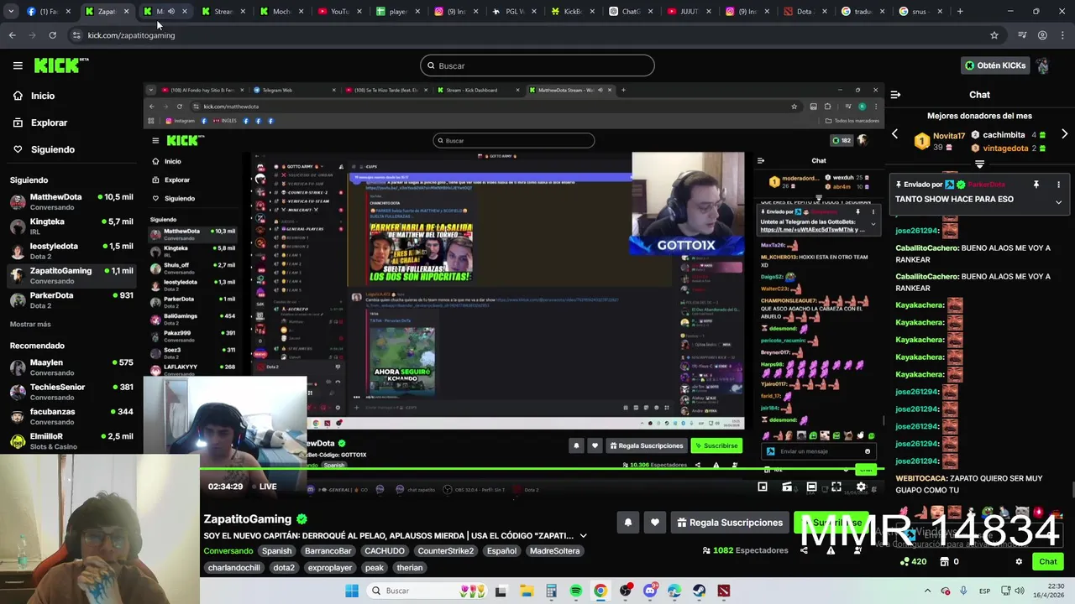Screen dimensions: 1075x604
Task: Show previous top donors with left arrow
Action: pos(894,134)
